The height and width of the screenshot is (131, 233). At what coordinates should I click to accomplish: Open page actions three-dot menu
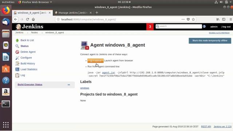pyautogui.click(x=183, y=19)
